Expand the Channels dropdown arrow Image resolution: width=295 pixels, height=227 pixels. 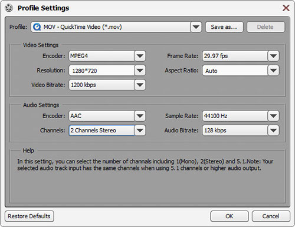tap(140, 131)
